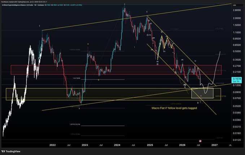Click the TradingView logo
The image size is (245, 155).
[11, 151]
